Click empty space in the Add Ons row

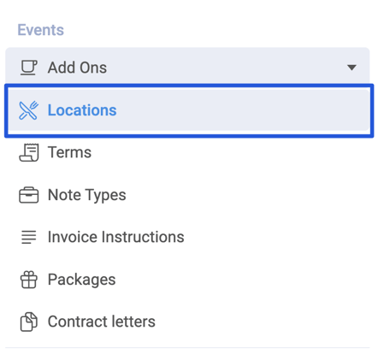(x=225, y=68)
